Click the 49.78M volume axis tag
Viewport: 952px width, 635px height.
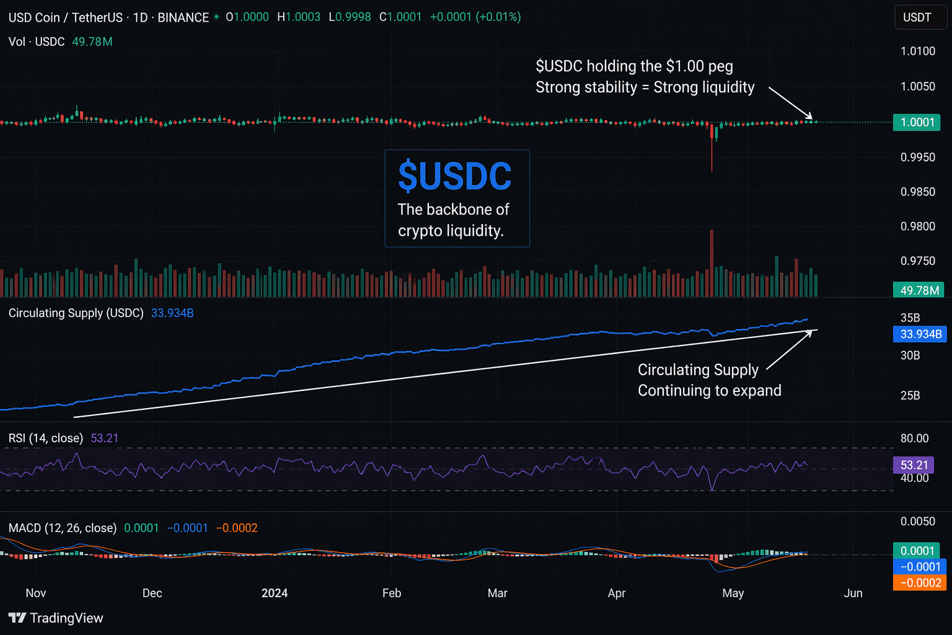point(919,290)
